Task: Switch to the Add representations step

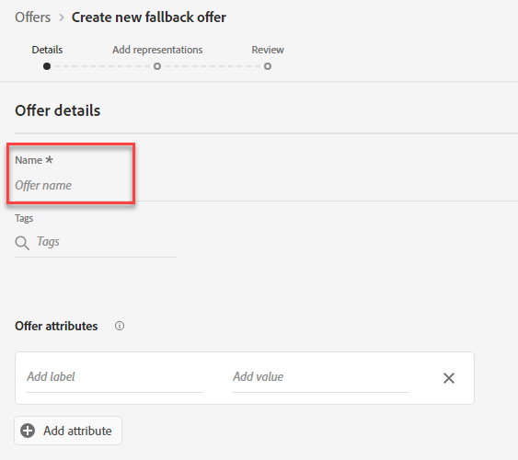Action: 157,50
